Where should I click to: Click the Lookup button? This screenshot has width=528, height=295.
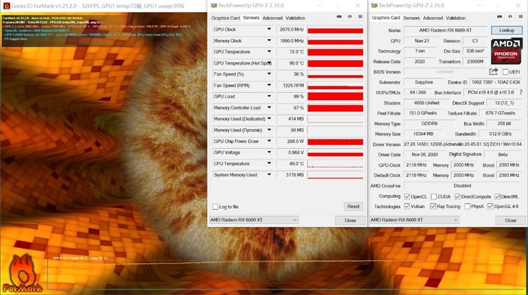506,30
